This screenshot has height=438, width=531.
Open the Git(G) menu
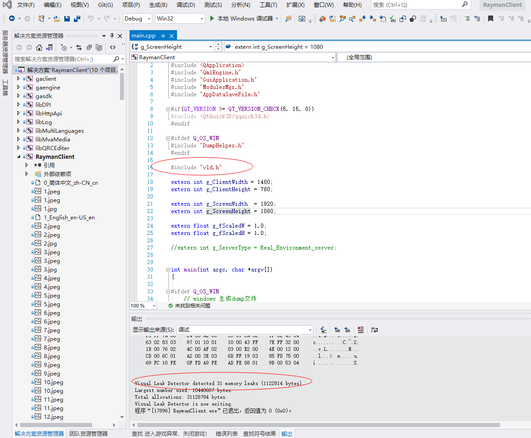coord(105,5)
